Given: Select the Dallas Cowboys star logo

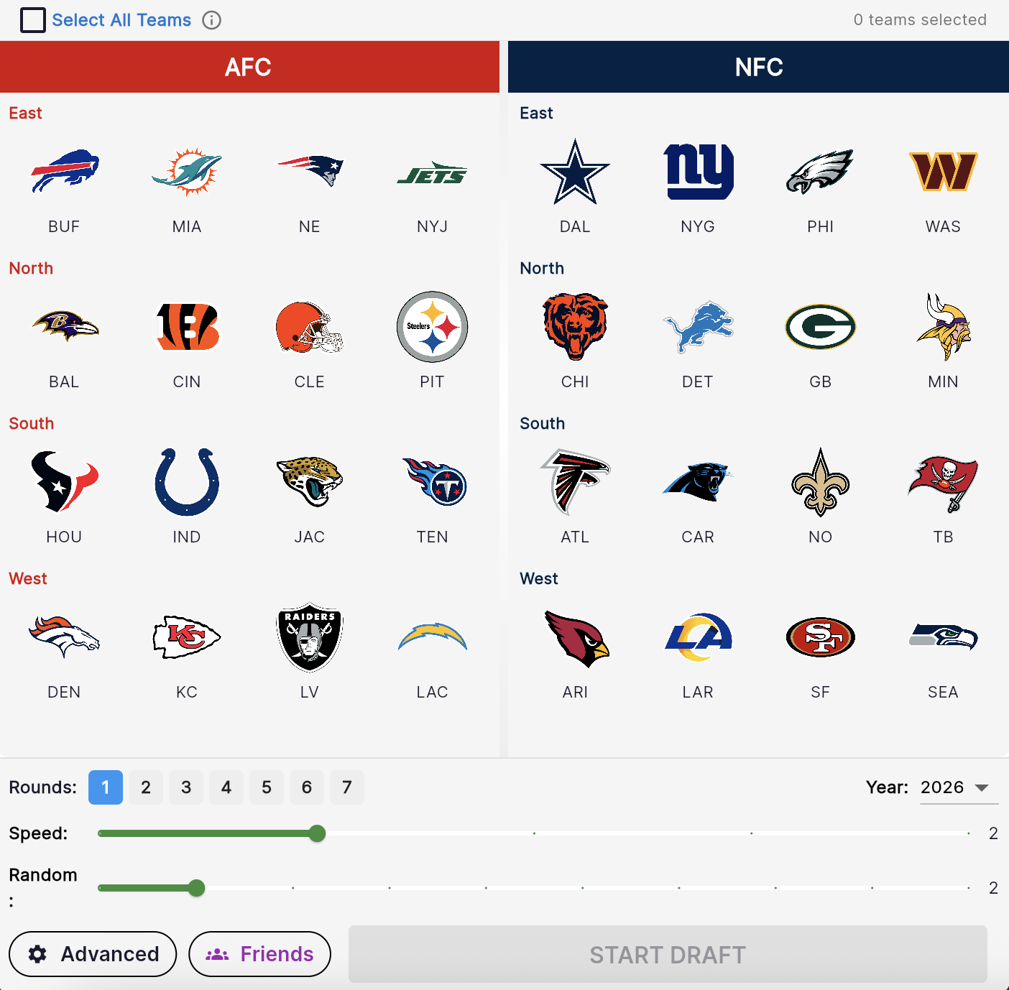Looking at the screenshot, I should click(575, 172).
